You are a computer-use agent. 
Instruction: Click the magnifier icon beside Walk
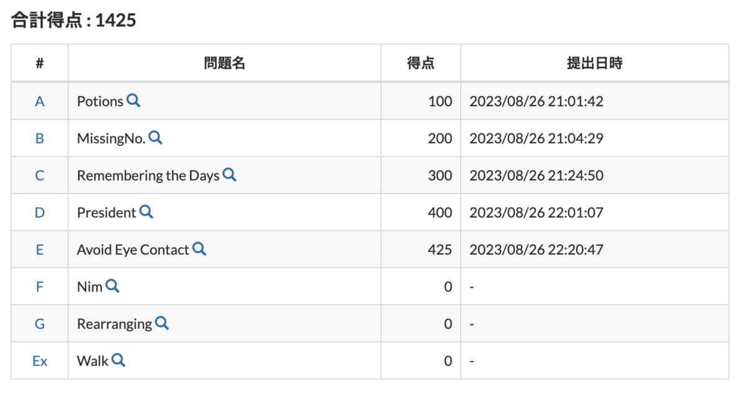tap(117, 360)
